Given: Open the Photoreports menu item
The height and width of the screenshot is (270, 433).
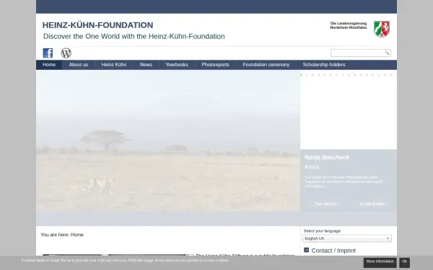Looking at the screenshot, I should 215,65.
